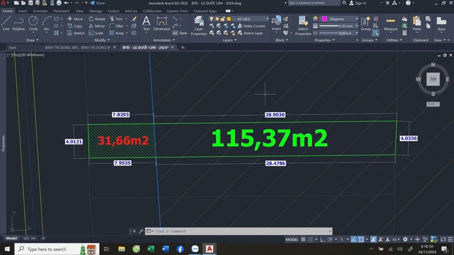Switch to the Annotate ribbon tab
Screen dimensions: 454x255
[40, 11]
